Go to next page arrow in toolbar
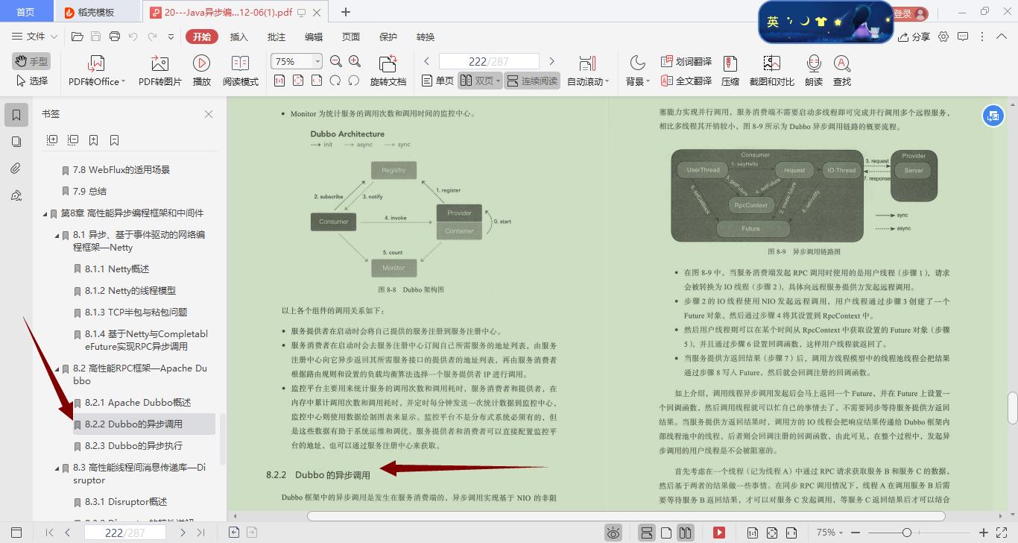 551,61
